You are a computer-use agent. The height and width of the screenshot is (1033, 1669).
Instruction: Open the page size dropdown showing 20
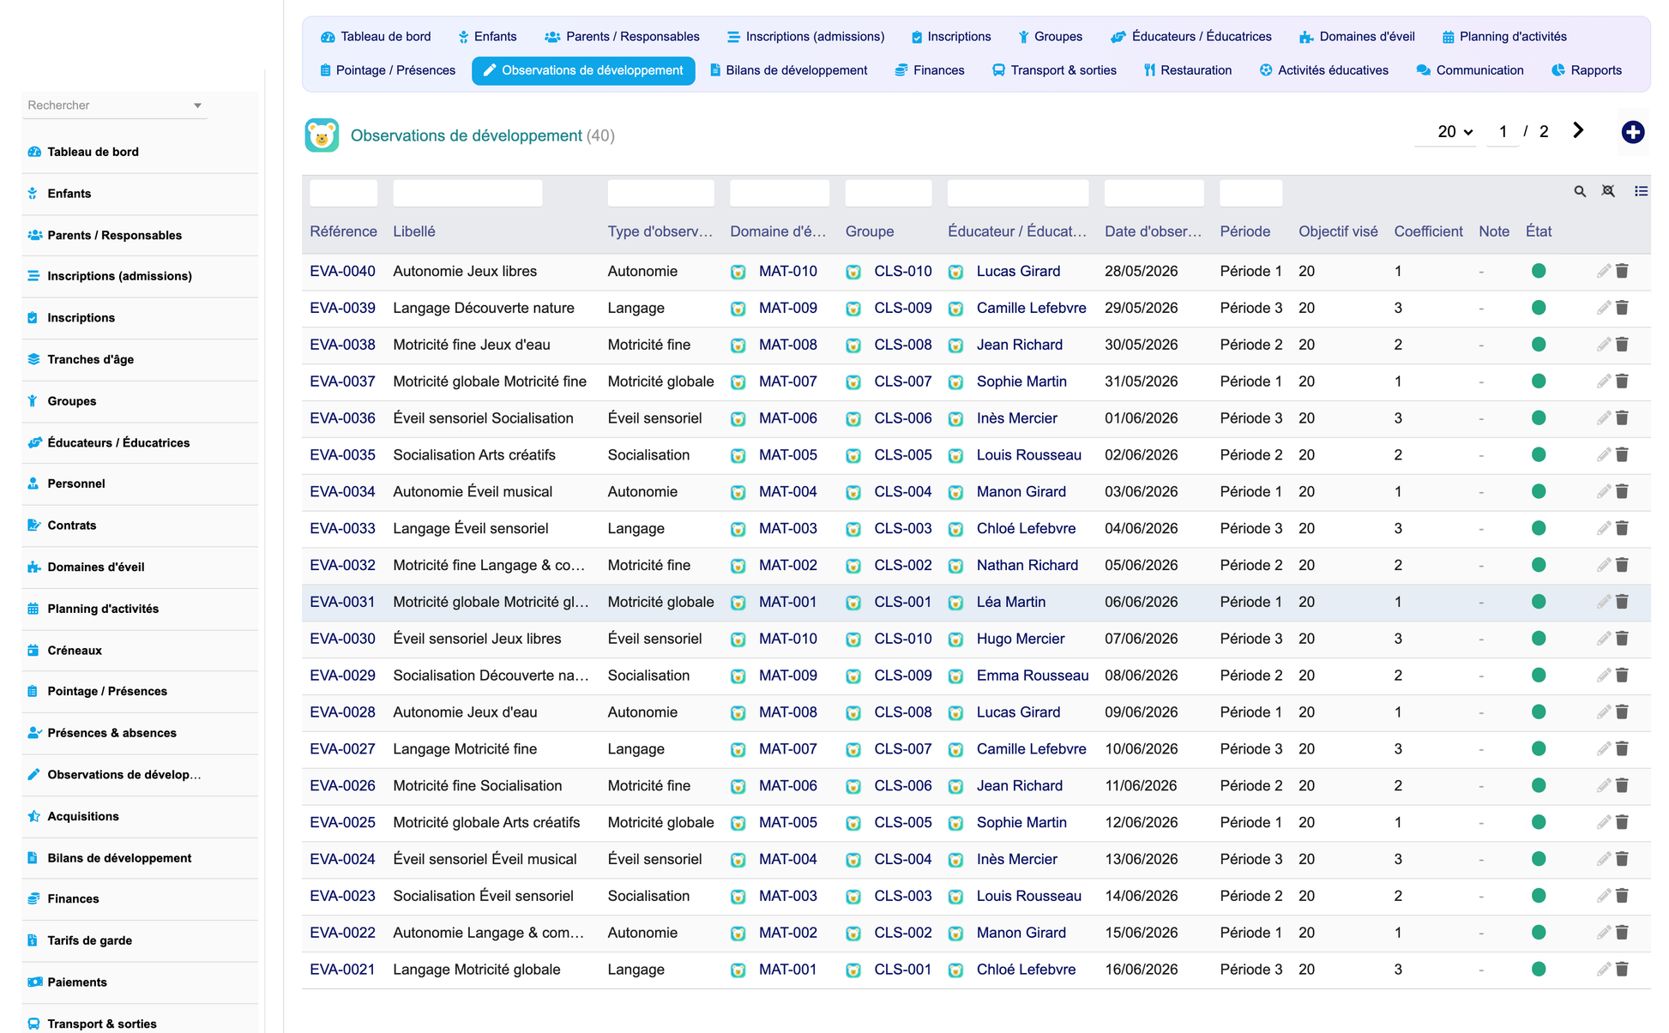pos(1455,132)
